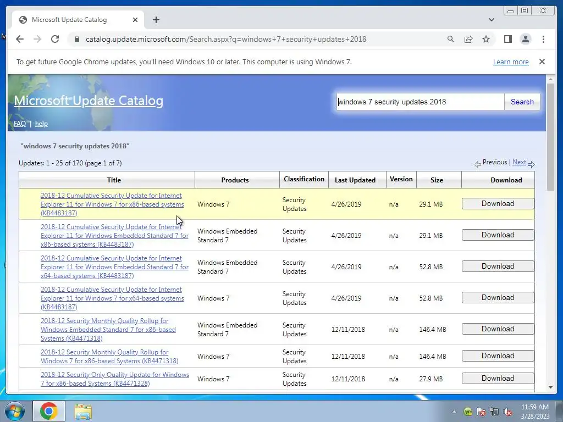Download the Embedded Standard 7 x86 29.1 MB update
This screenshot has height=422, width=563.
coord(498,235)
